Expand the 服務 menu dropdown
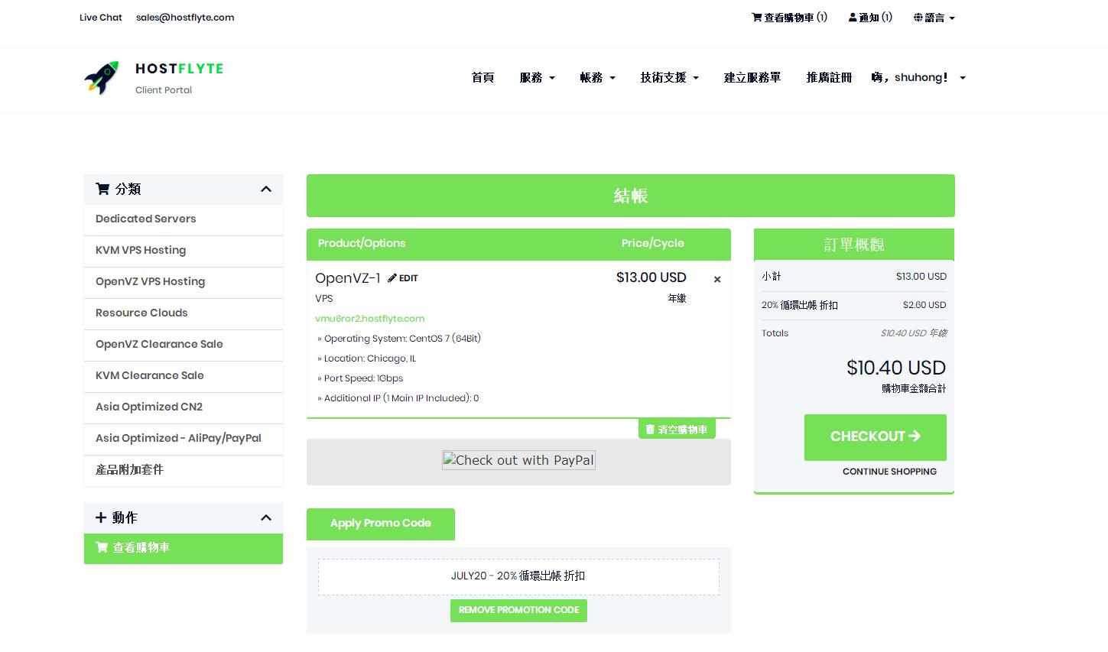This screenshot has width=1108, height=652. (538, 77)
